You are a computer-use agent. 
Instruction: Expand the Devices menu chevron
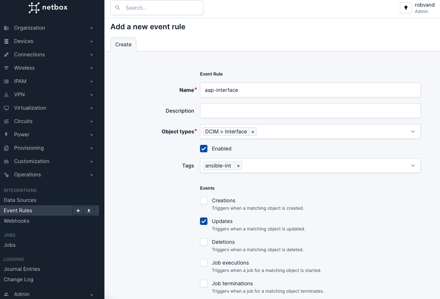click(x=91, y=41)
